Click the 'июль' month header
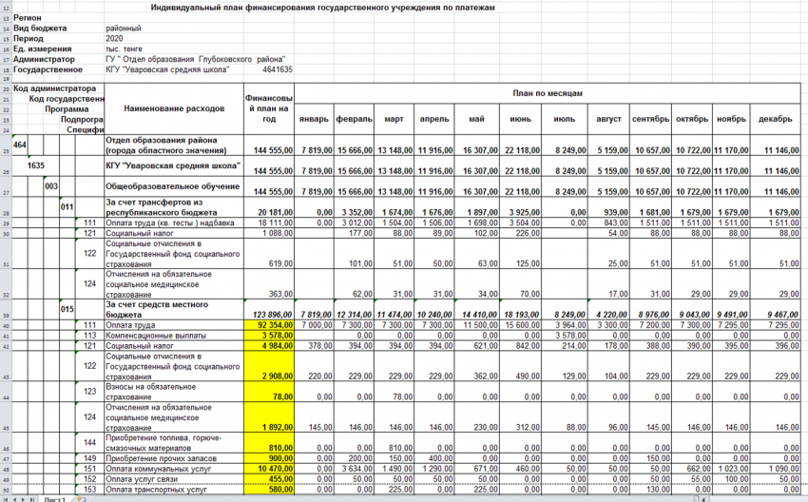 565,119
